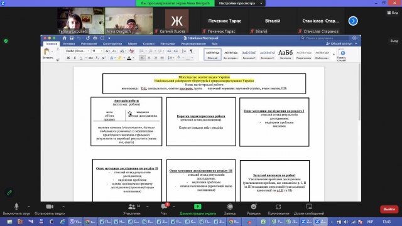Click the Save icon in Word title bar

72,38
